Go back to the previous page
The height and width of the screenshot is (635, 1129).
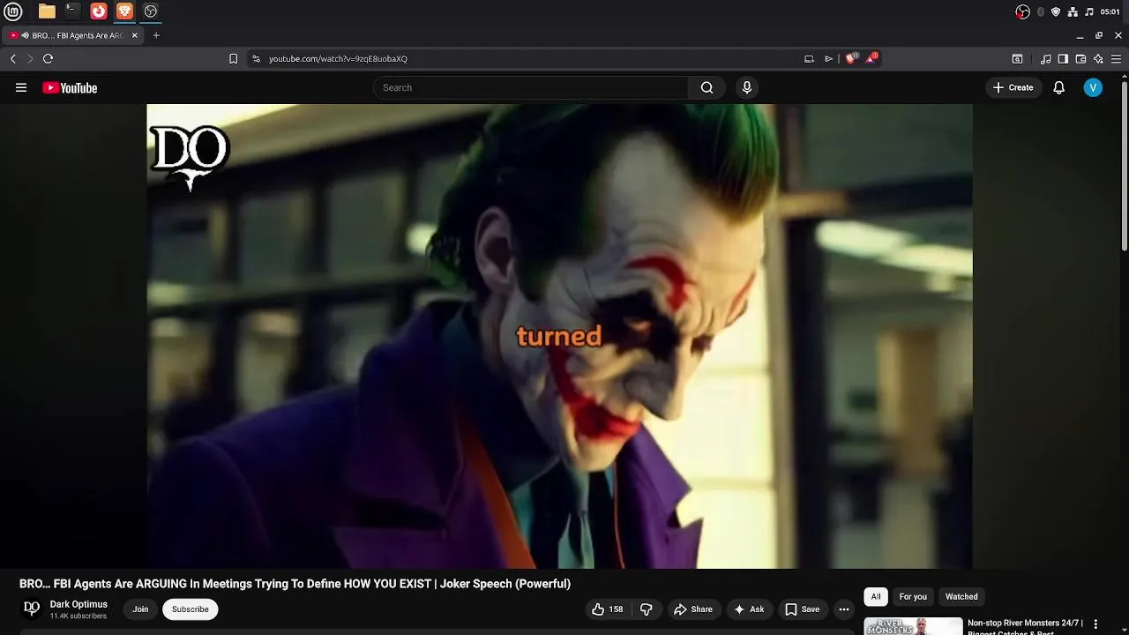click(x=13, y=58)
